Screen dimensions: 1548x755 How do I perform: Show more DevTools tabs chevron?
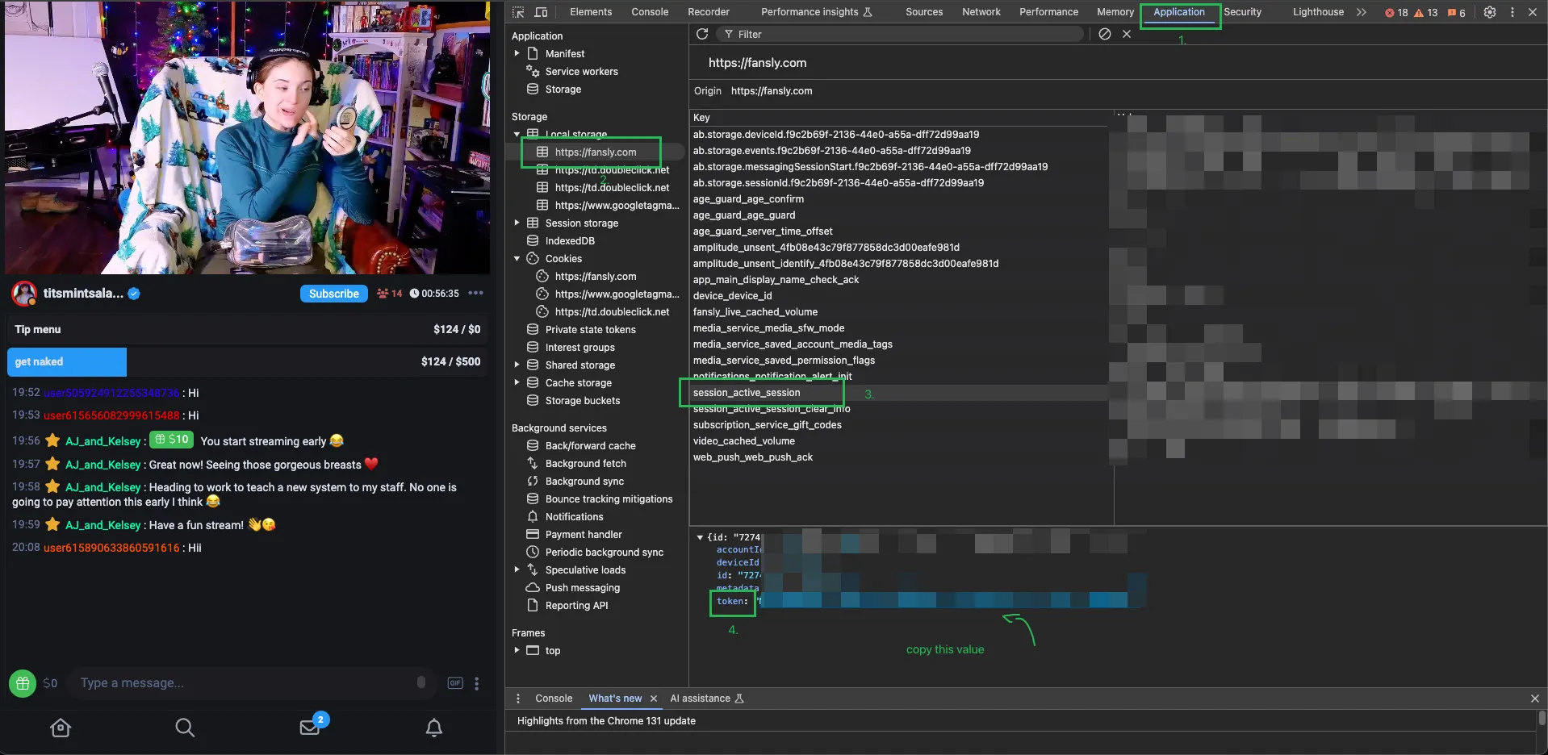pos(1362,12)
